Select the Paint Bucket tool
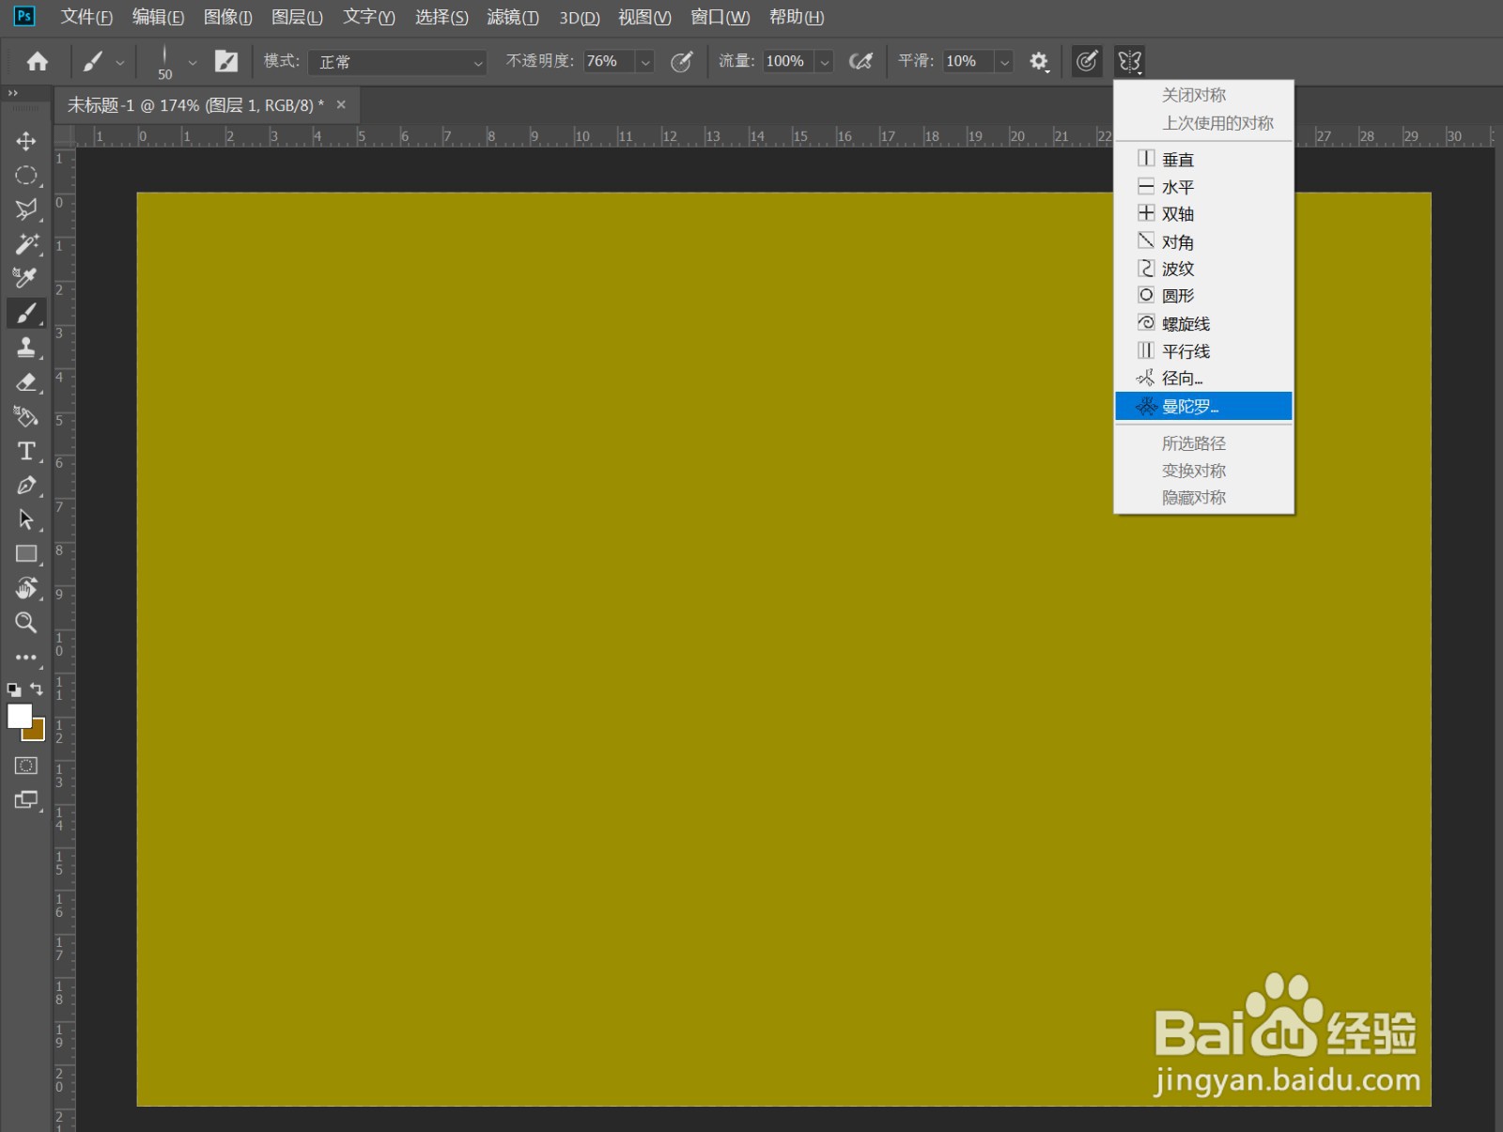 [x=26, y=416]
